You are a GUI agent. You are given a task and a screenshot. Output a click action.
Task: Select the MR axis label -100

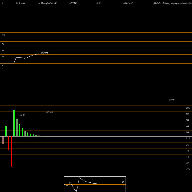click(x=188, y=169)
